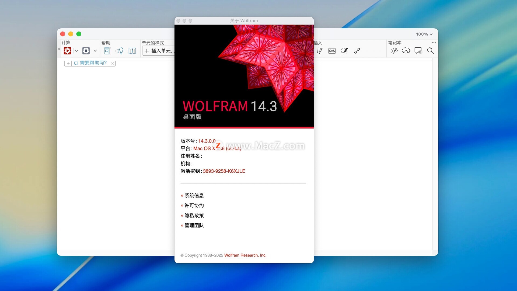The image size is (517, 291).
Task: Click Wolfram Research, Inc. copyright link
Action: click(245, 255)
